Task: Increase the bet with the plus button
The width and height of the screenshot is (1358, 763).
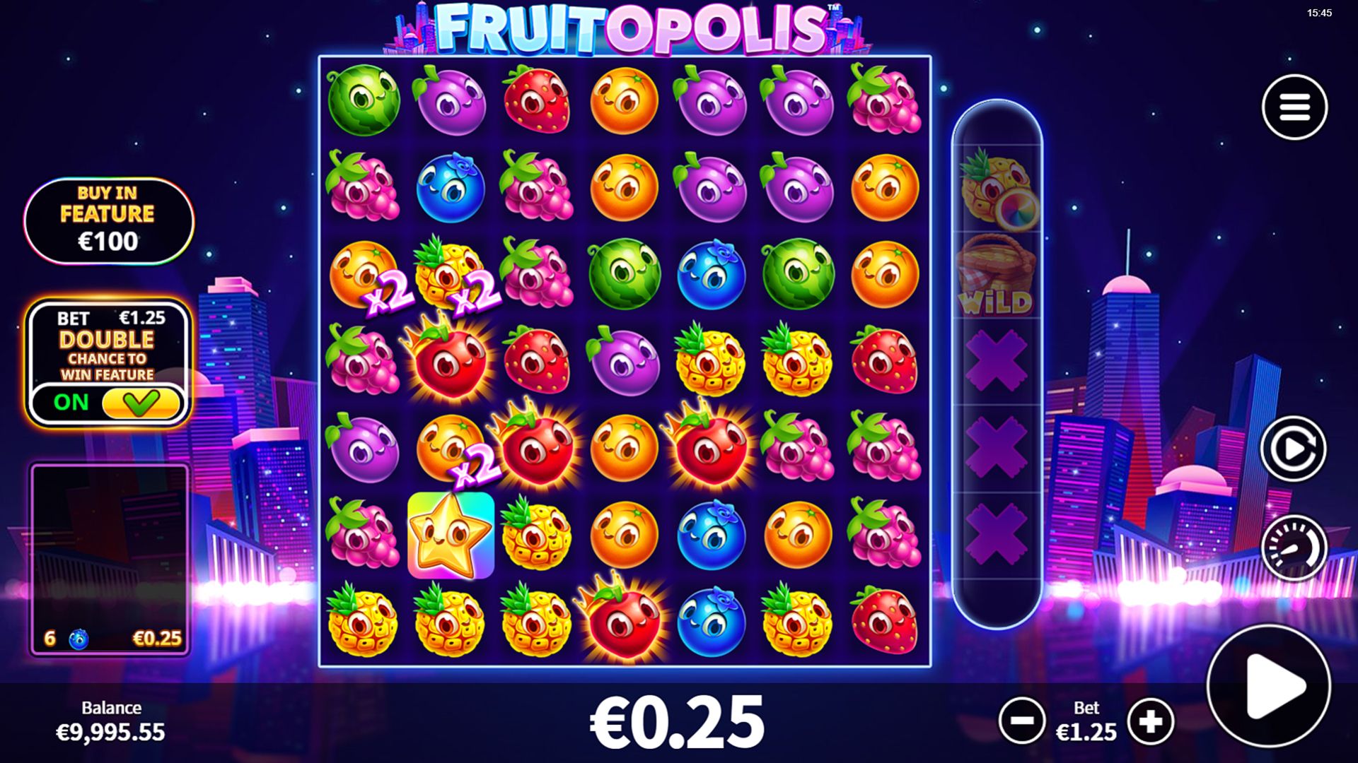Action: 1151,721
